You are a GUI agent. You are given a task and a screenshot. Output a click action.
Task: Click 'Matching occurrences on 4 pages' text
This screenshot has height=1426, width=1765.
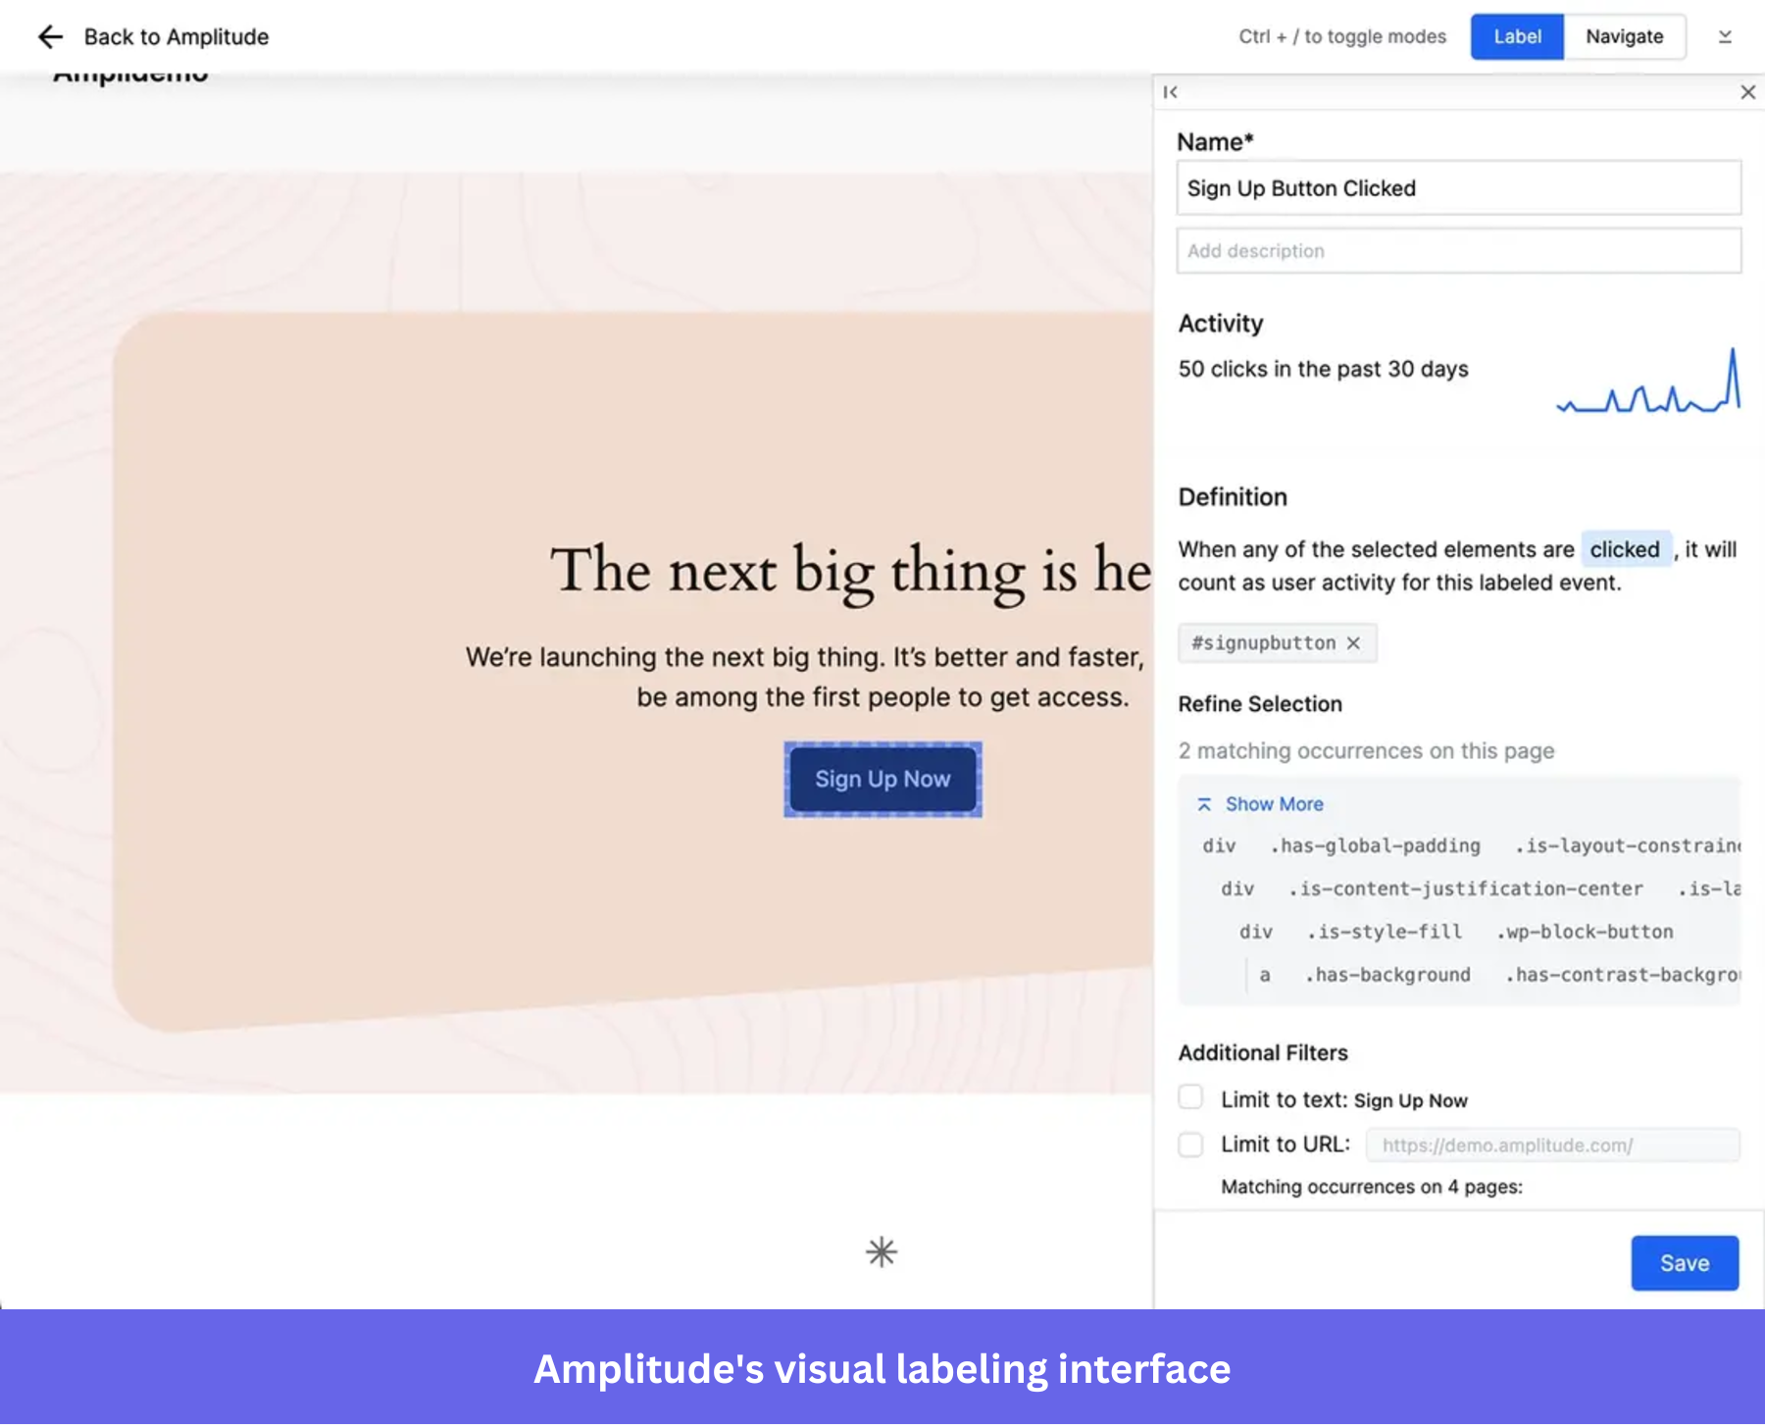click(1371, 1187)
